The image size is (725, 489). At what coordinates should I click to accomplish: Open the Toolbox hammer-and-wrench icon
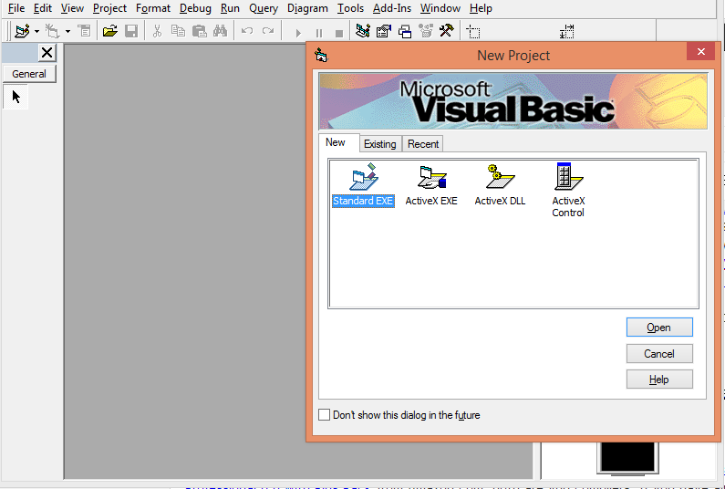[x=447, y=31]
